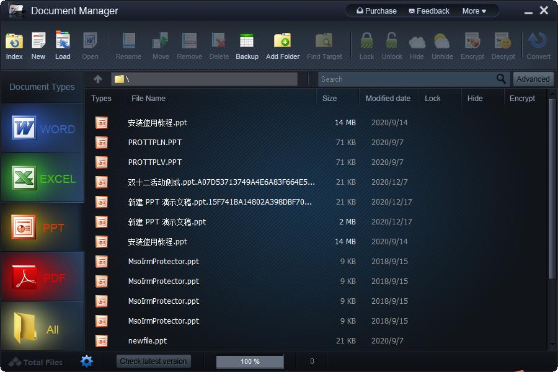
Task: Select the Move tool icon
Action: click(x=160, y=46)
